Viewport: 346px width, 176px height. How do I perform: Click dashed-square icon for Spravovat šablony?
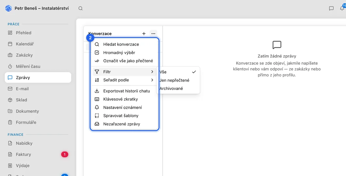tap(97, 116)
